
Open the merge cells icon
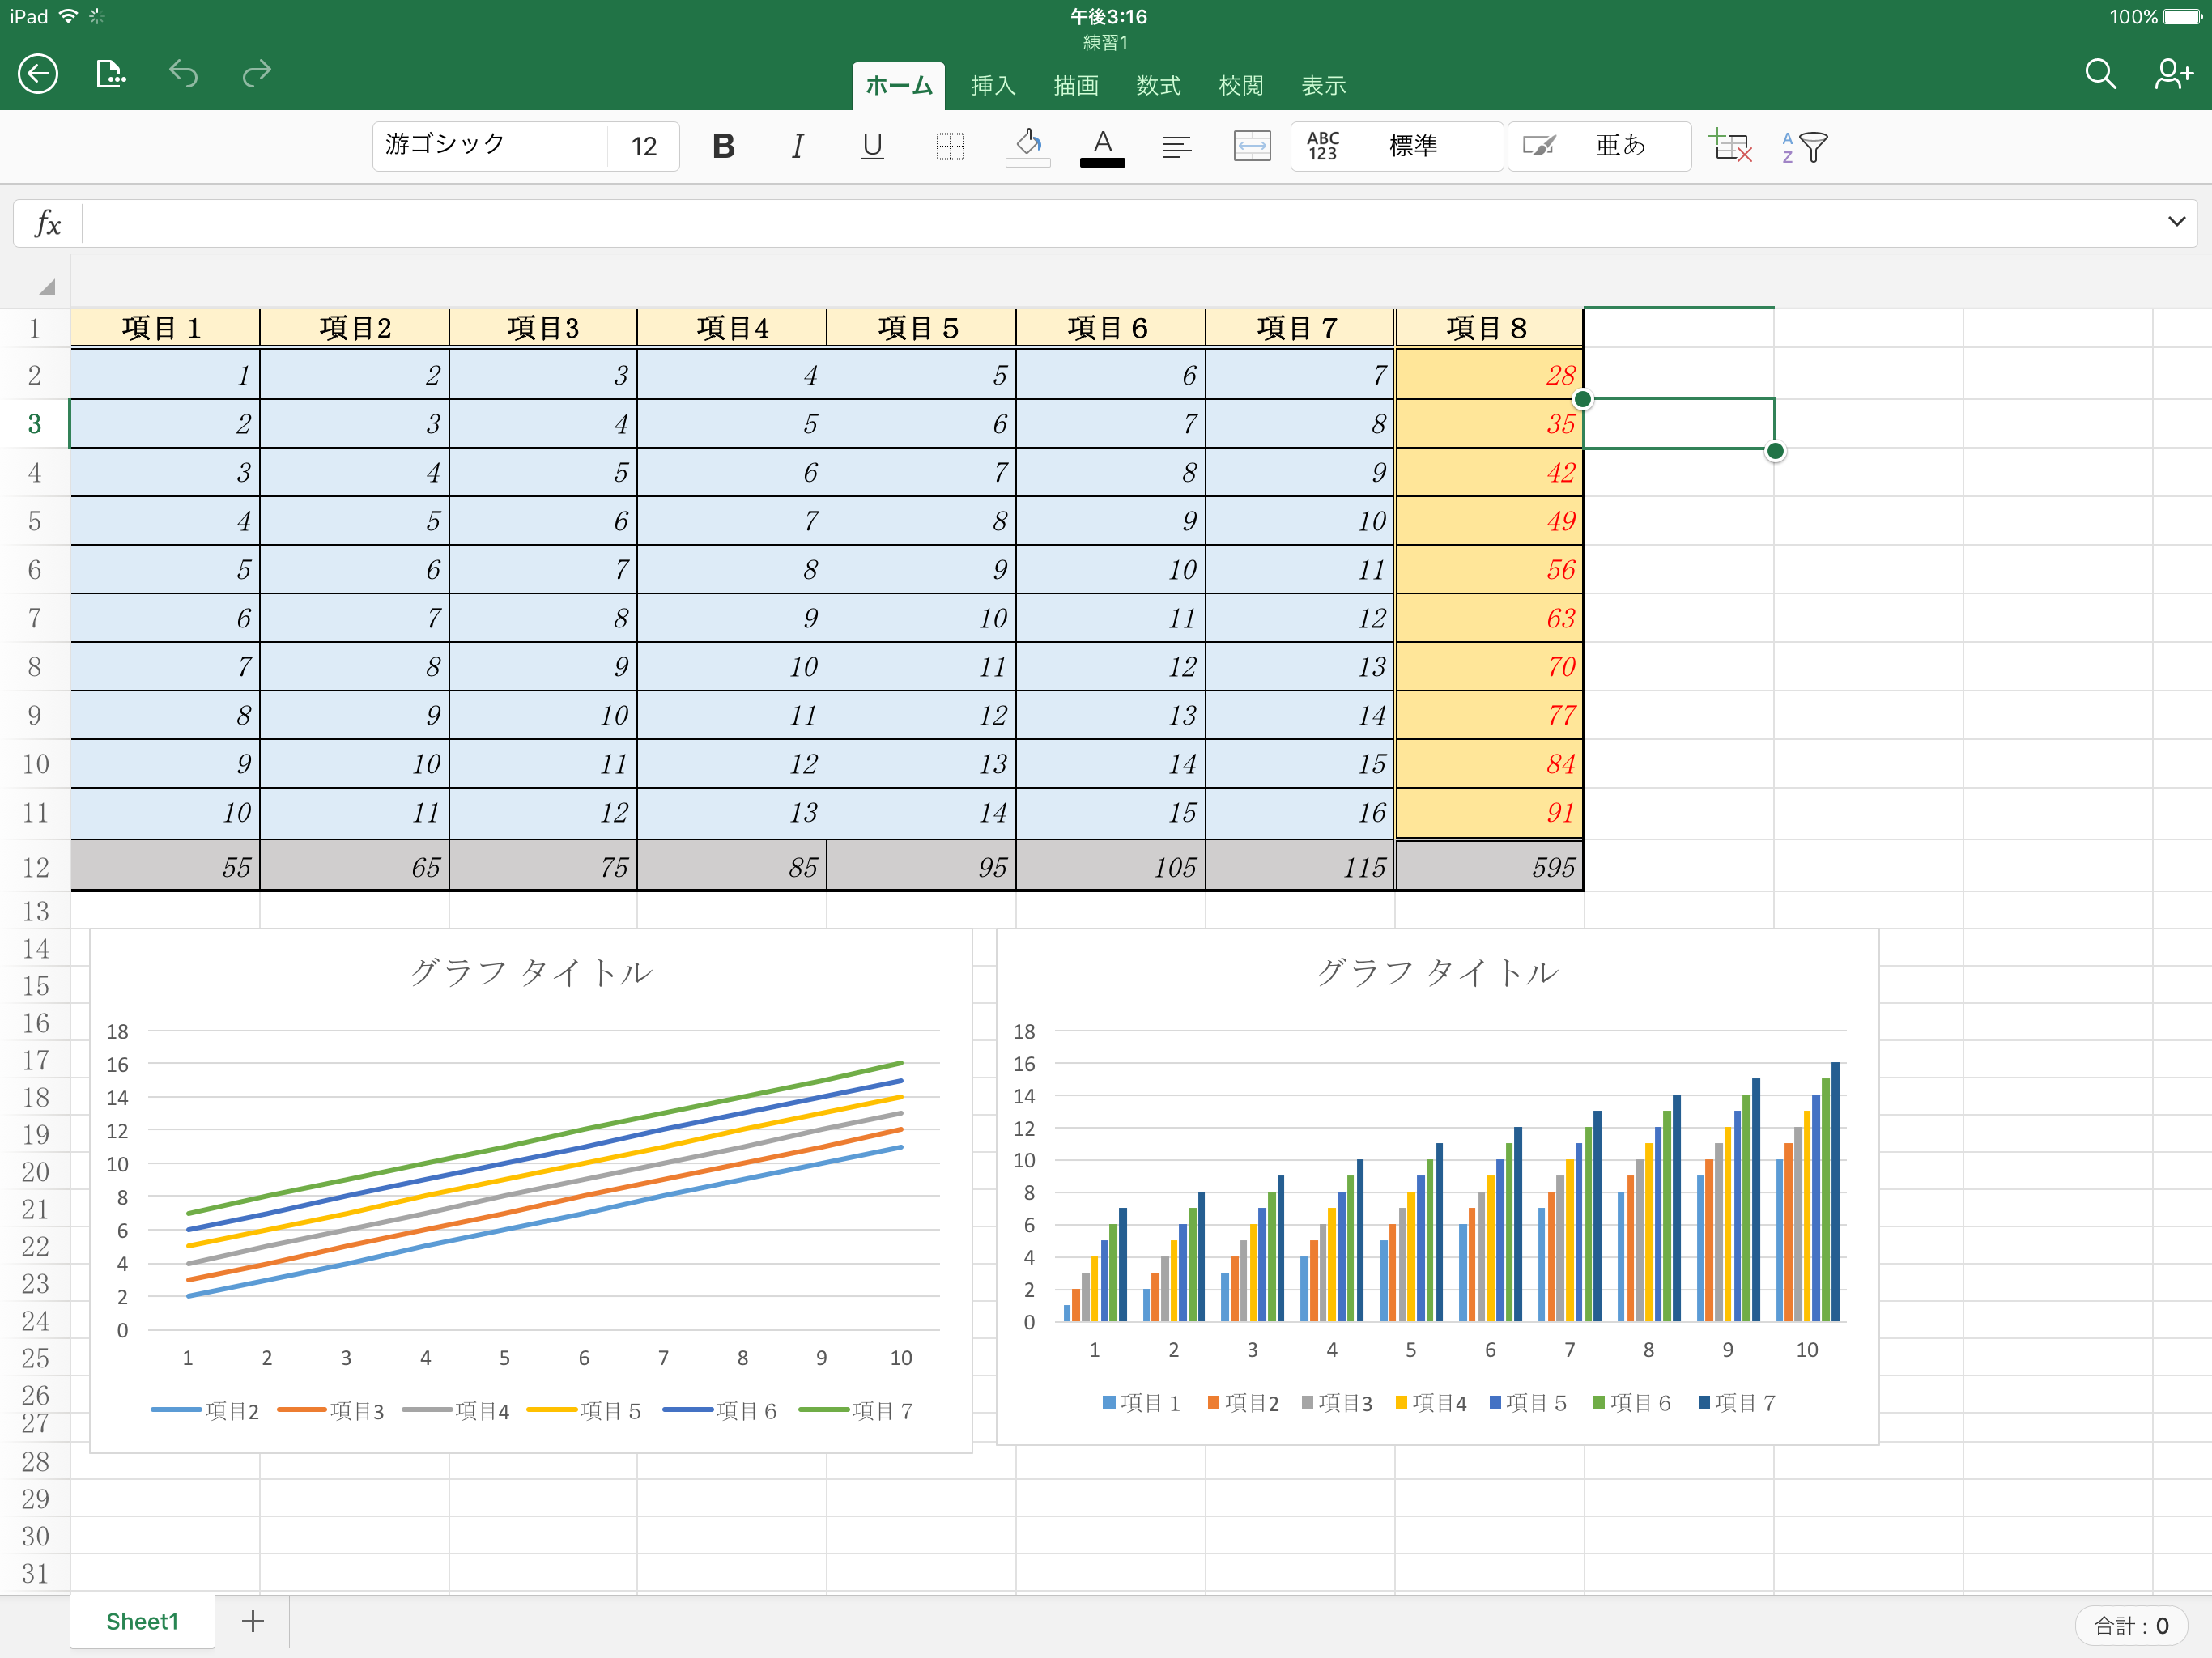pos(1251,147)
